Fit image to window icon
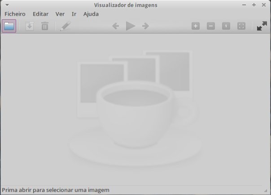 tap(241, 26)
